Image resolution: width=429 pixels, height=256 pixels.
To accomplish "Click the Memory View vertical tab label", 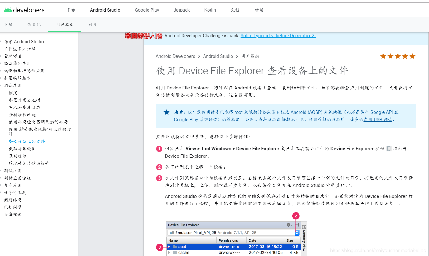I will tap(304, 240).
